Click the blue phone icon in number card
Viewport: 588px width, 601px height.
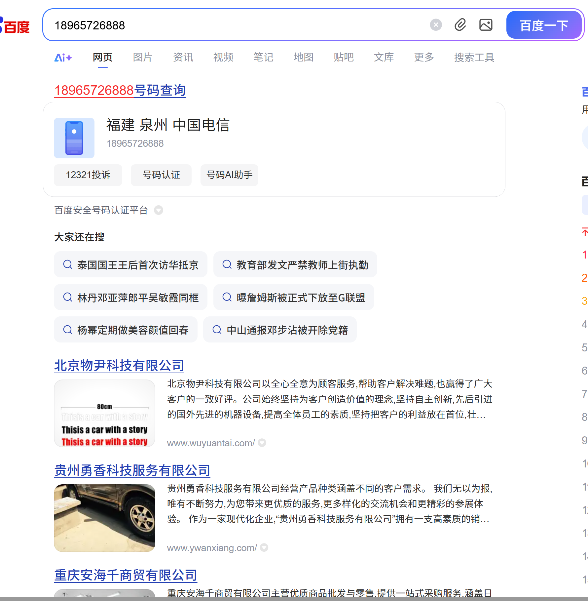pos(74,138)
